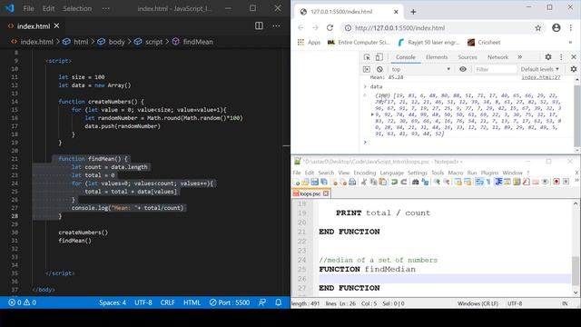This screenshot has width=581, height=327.
Task: Close the loops.psc tab in Notepad++
Action: (x=326, y=193)
